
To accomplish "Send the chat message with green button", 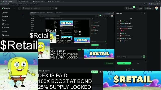I will (x=144, y=56).
